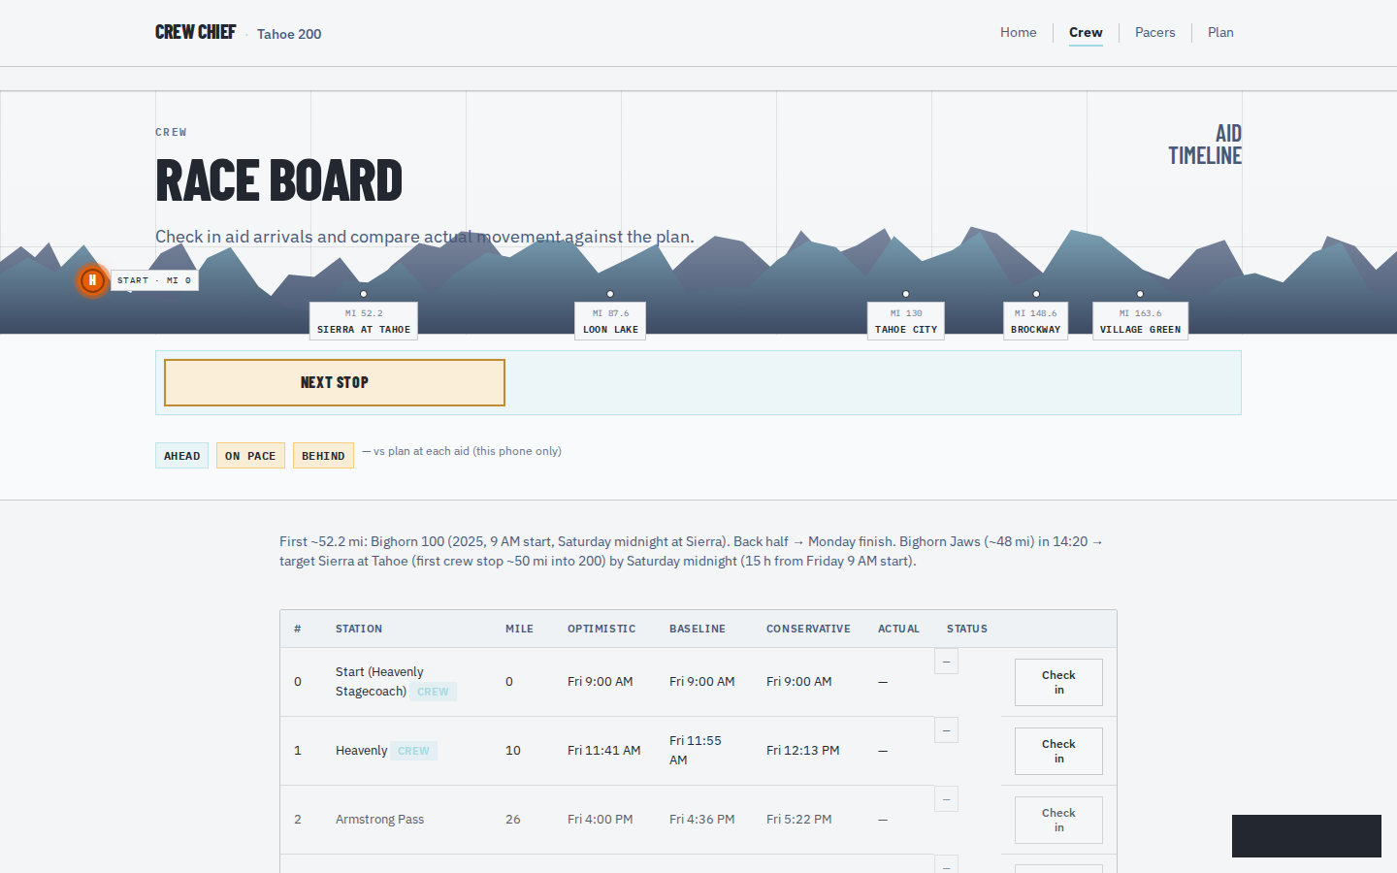Click the STATUS column header
The height and width of the screenshot is (873, 1397).
pos(967,629)
